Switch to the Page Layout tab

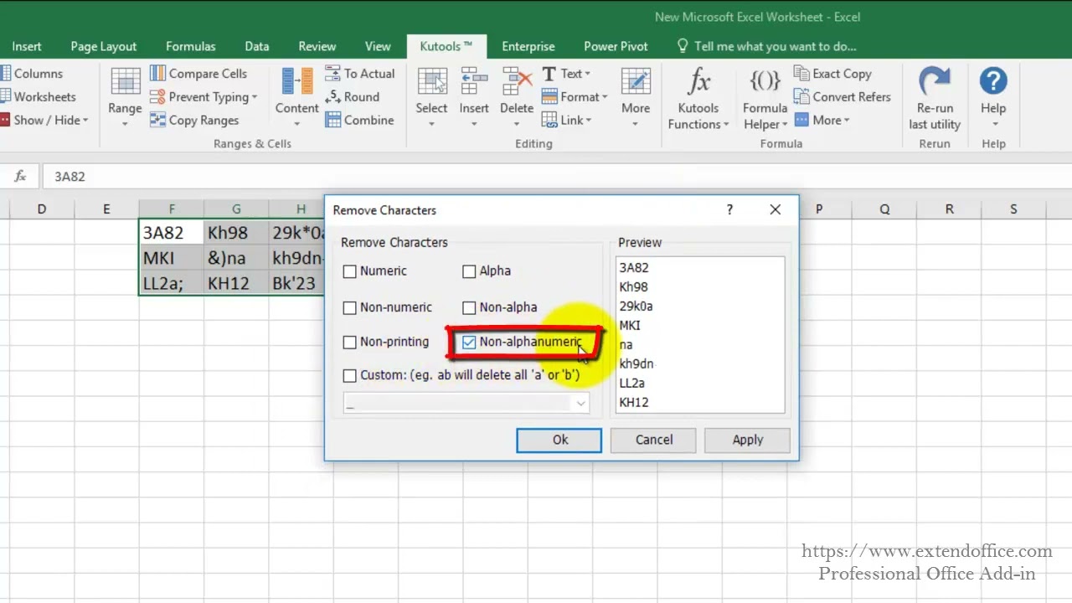coord(104,47)
